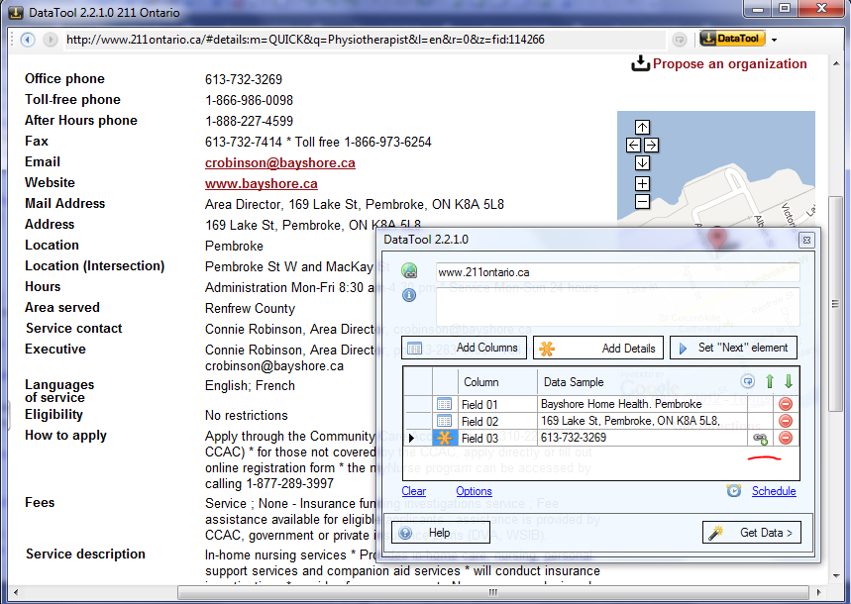Click the chain link icon on Field 03
The width and height of the screenshot is (851, 604).
759,438
